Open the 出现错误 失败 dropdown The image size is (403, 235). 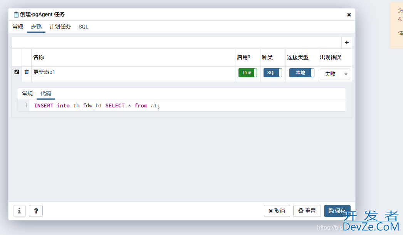pos(335,74)
